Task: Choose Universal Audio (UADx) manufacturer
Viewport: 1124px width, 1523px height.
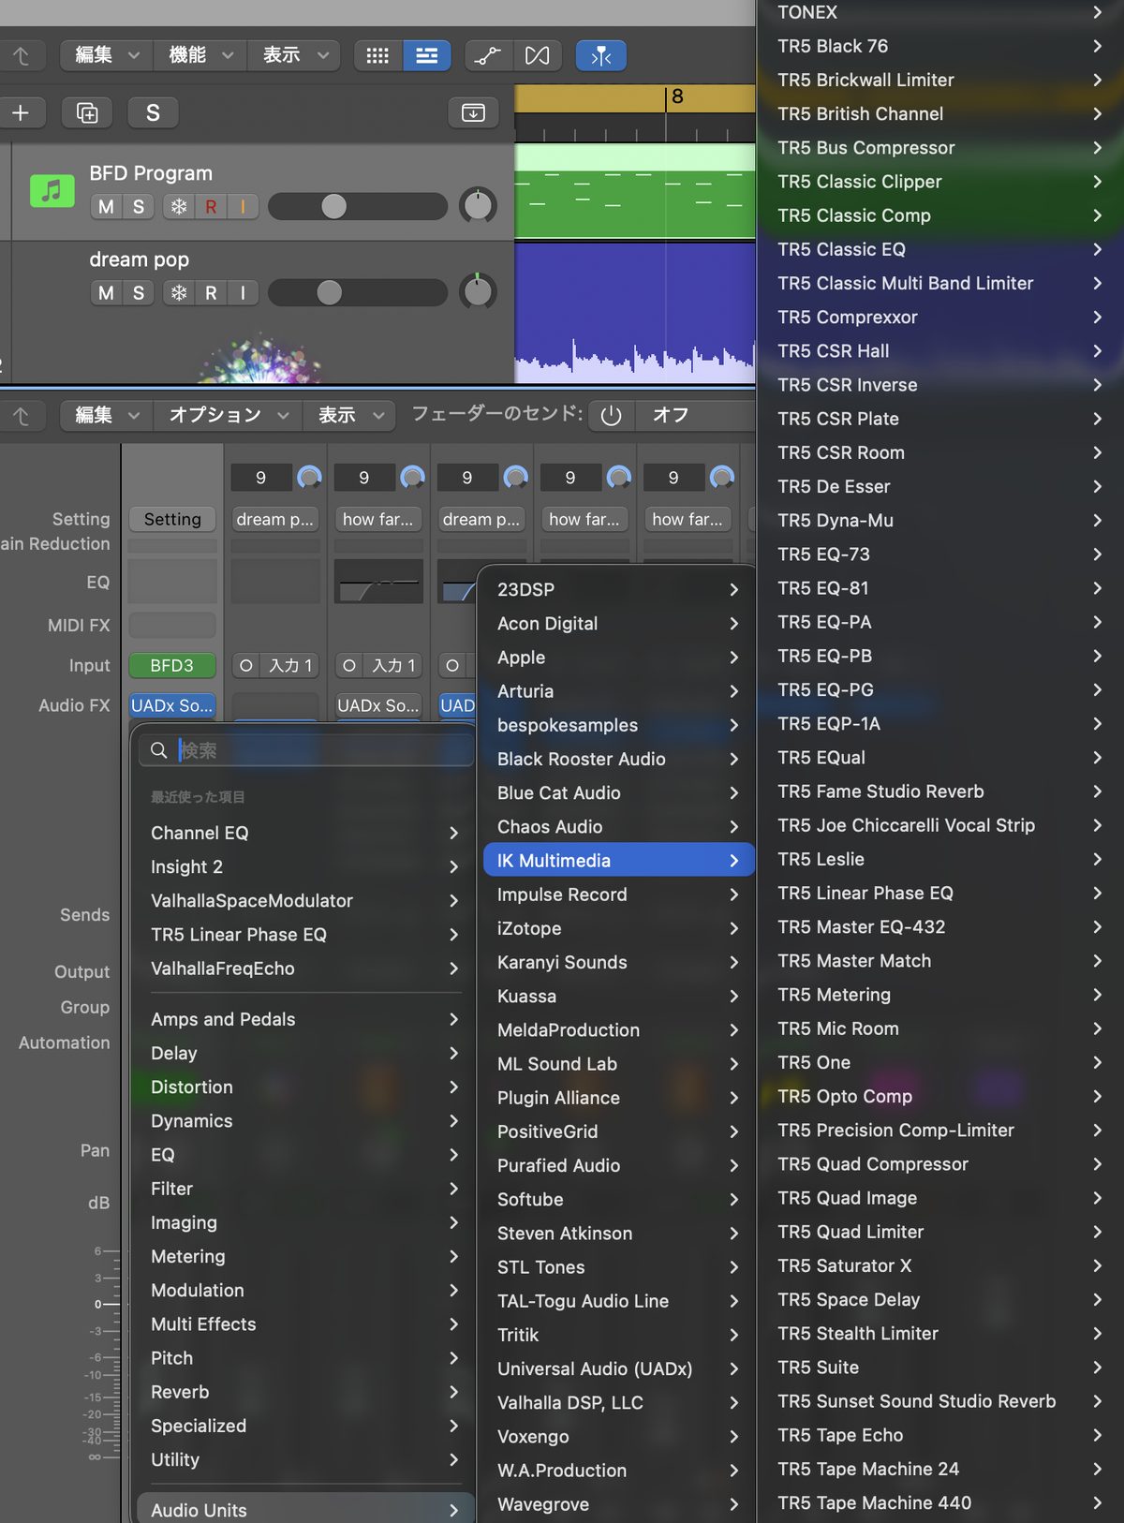Action: [618, 1369]
